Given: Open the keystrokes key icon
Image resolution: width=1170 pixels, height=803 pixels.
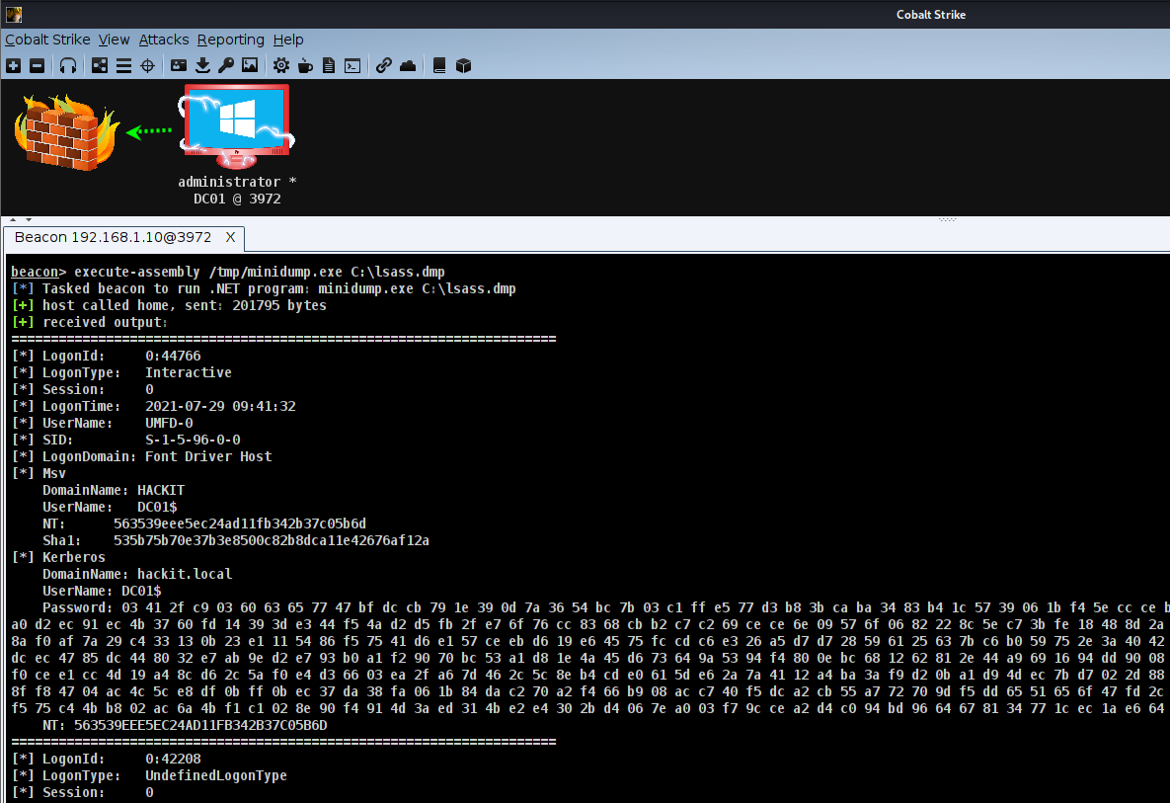Looking at the screenshot, I should [x=226, y=65].
